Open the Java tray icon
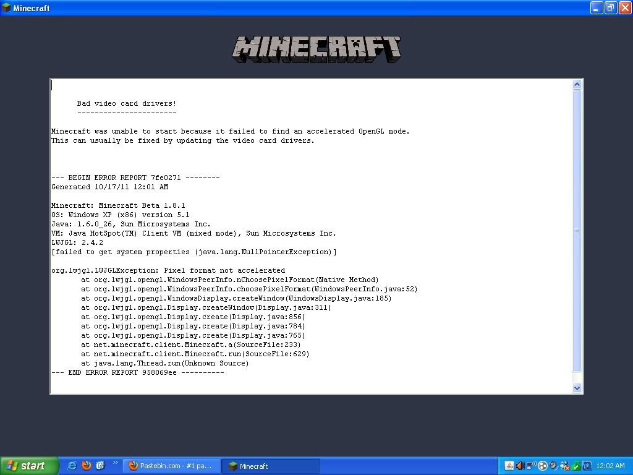This screenshot has width=633, height=475. click(509, 466)
